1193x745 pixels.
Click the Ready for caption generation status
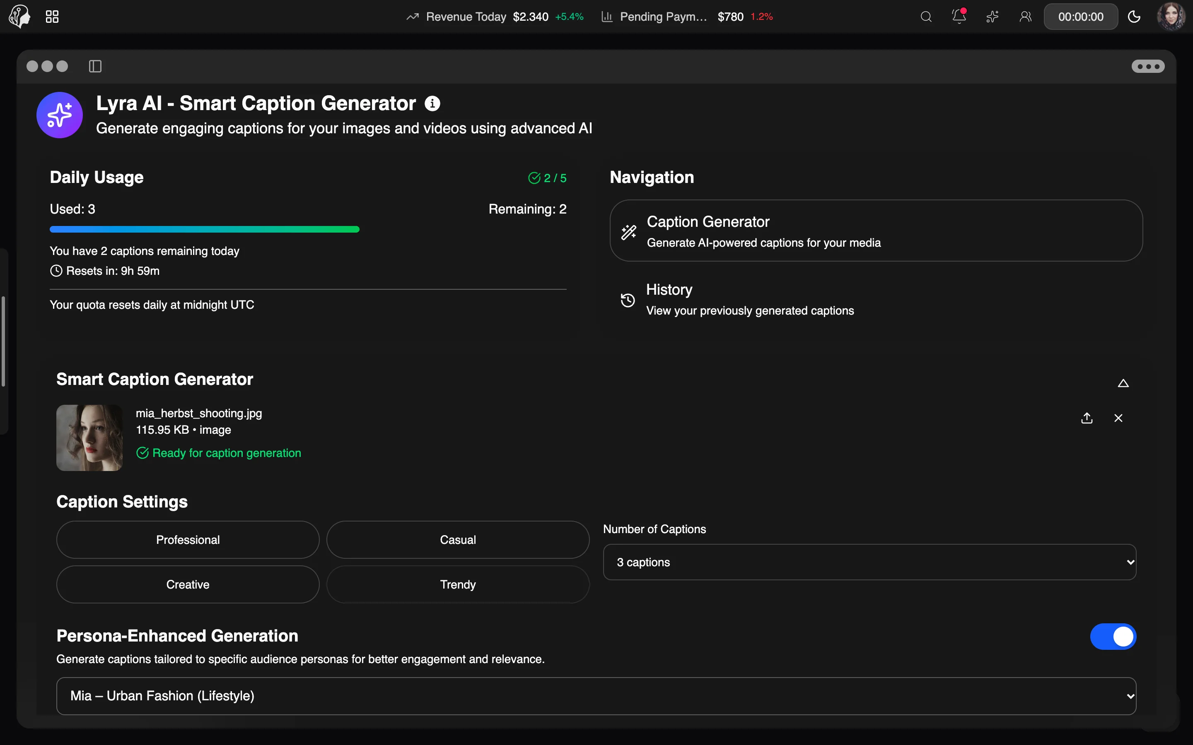[218, 453]
